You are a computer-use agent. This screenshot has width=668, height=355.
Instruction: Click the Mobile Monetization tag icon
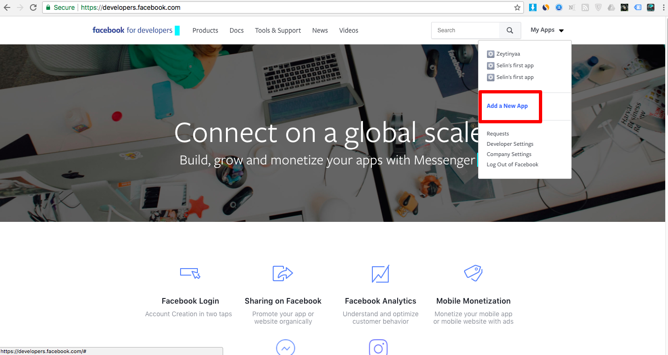click(473, 273)
